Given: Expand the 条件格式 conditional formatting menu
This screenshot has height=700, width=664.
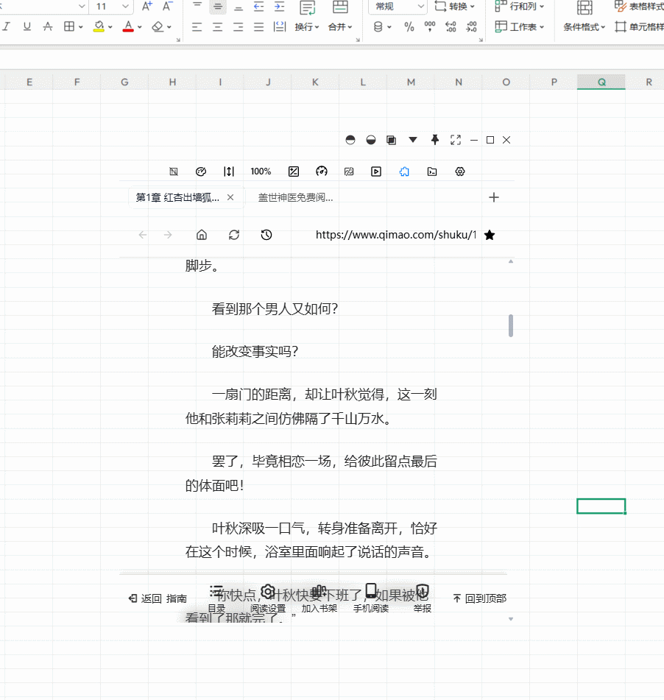Looking at the screenshot, I should 584,26.
